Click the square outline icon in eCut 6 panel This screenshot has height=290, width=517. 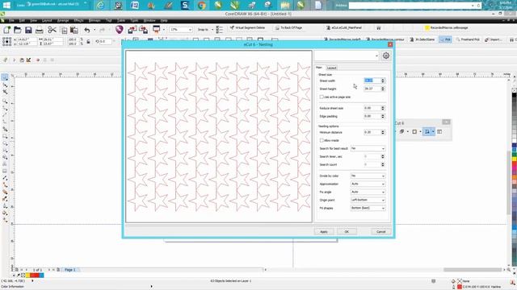pos(414,131)
